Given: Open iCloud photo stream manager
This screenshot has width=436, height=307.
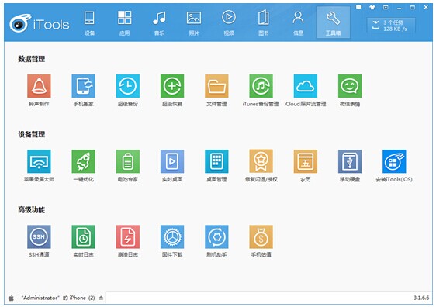Looking at the screenshot, I should pos(306,86).
